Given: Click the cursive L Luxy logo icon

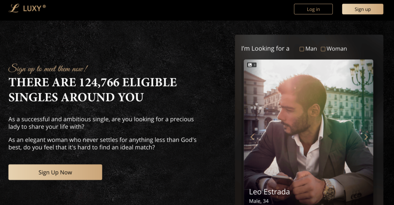Looking at the screenshot, I should tap(14, 8).
